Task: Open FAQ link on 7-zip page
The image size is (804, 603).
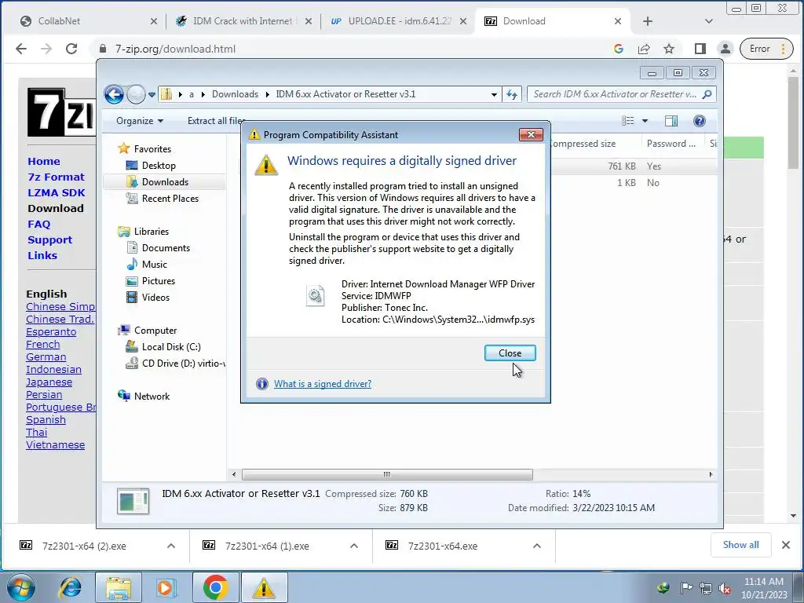Action: click(x=39, y=224)
